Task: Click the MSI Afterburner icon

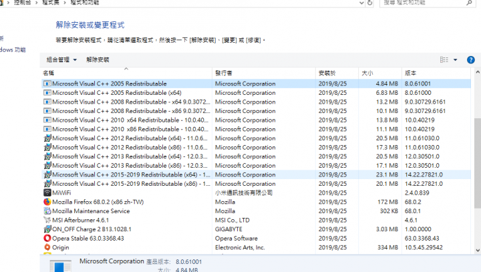Action: [47, 220]
